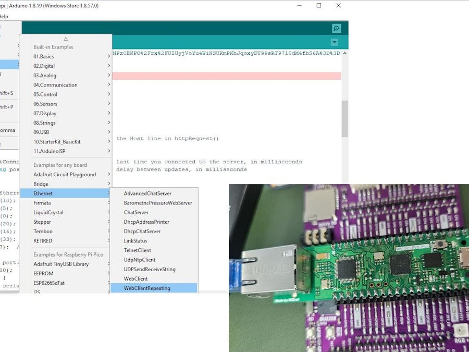Image resolution: width=469 pixels, height=352 pixels.
Task: Click the httpRequest() comment line in editor
Action: pos(167,139)
